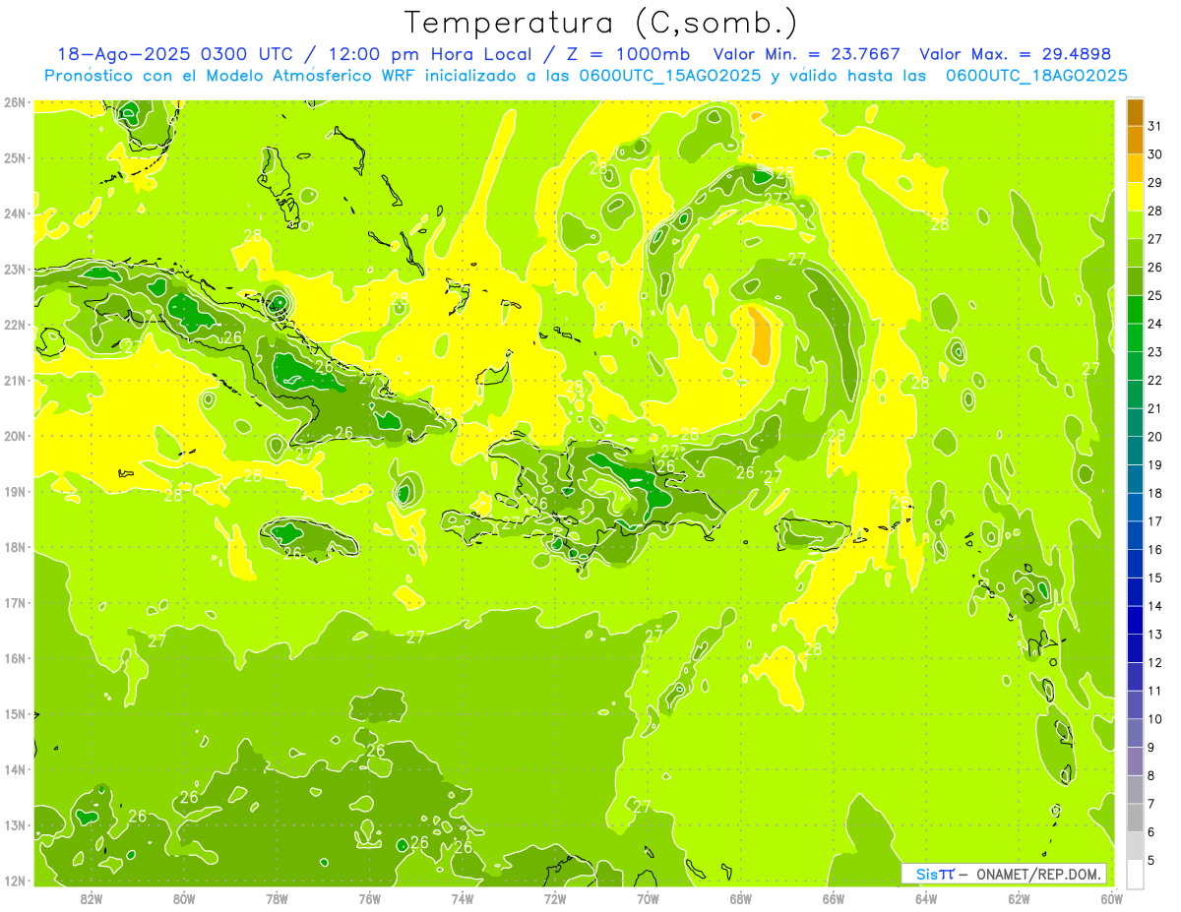Click the orange hot spot near 22N 67.5W
Screen dimensions: 1181x912
(759, 335)
